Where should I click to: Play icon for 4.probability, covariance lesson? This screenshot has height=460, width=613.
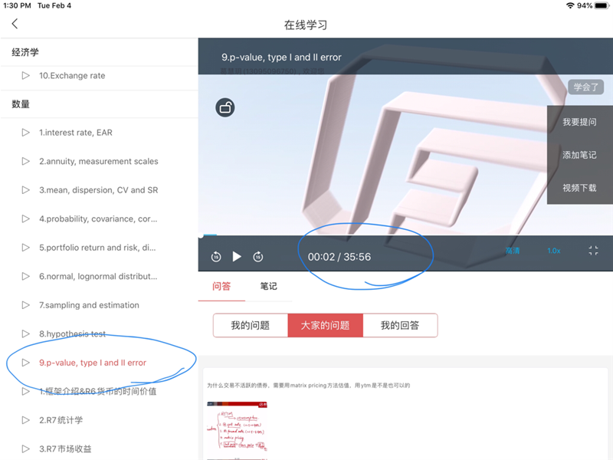[26, 219]
